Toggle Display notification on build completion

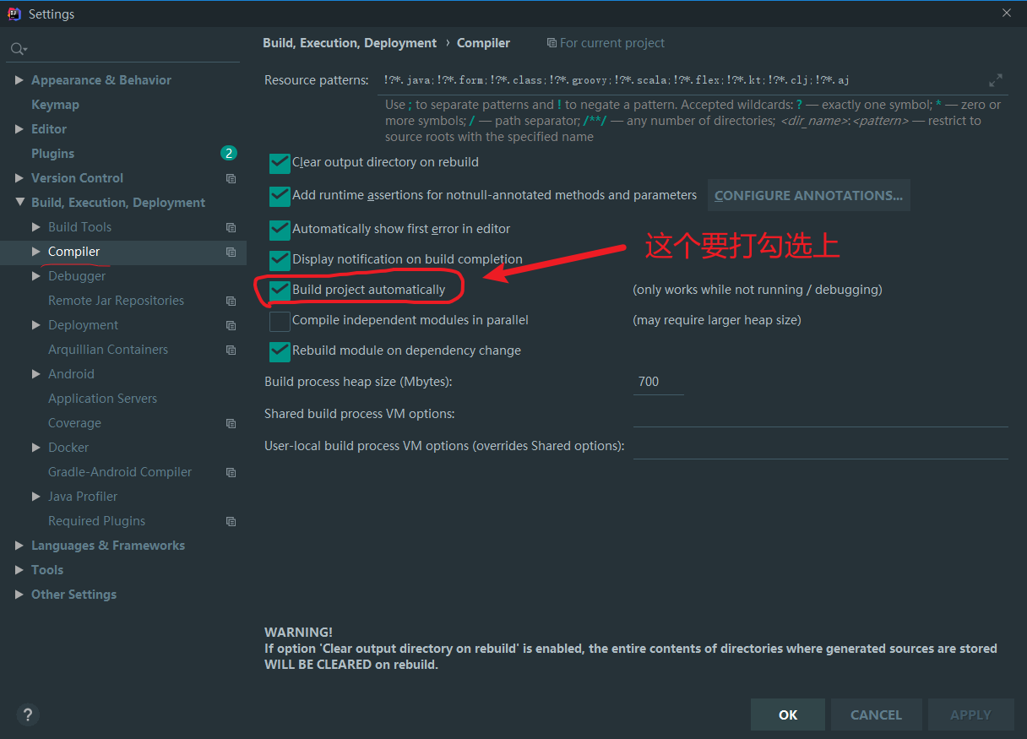pyautogui.click(x=280, y=260)
